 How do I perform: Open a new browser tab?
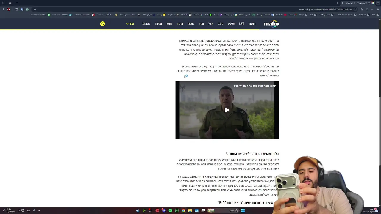coord(338,3)
